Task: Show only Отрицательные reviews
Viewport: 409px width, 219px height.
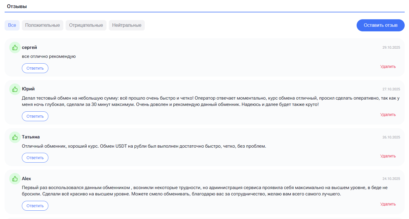Action: pyautogui.click(x=86, y=25)
